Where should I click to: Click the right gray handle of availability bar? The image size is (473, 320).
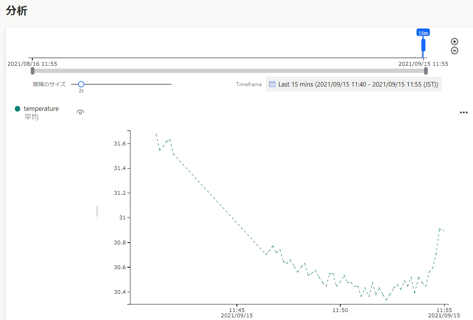pos(426,71)
